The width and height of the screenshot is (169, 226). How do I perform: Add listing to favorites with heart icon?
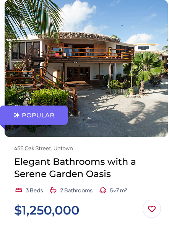tap(151, 208)
